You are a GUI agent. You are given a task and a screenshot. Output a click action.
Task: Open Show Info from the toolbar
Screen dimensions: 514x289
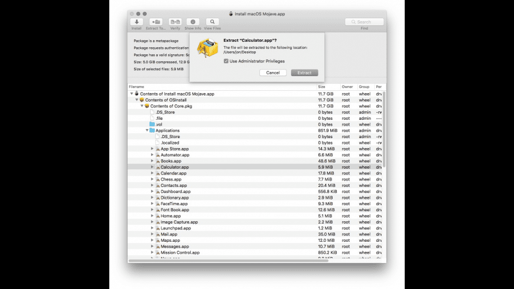tap(193, 22)
